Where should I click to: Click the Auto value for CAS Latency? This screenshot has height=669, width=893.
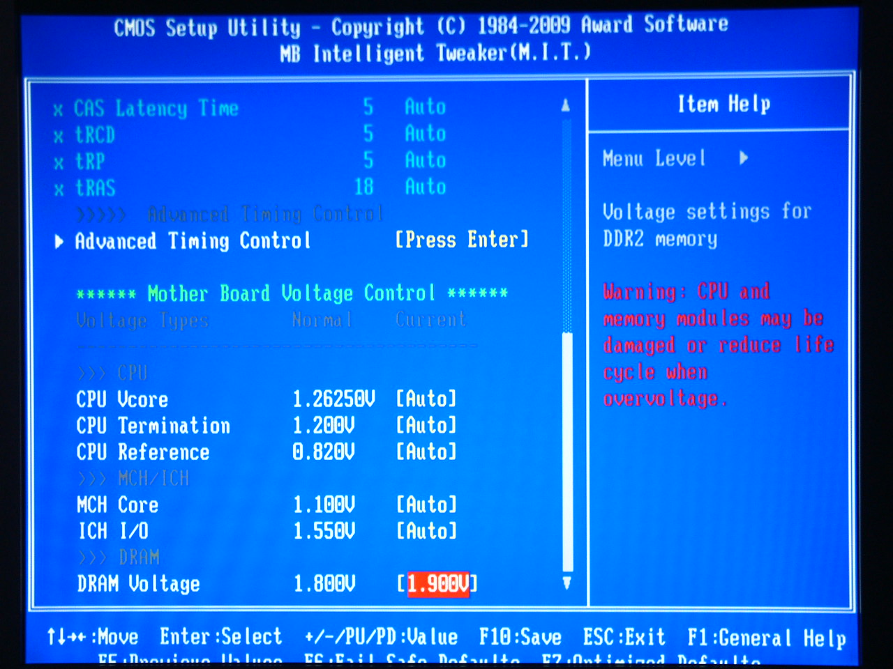426,107
